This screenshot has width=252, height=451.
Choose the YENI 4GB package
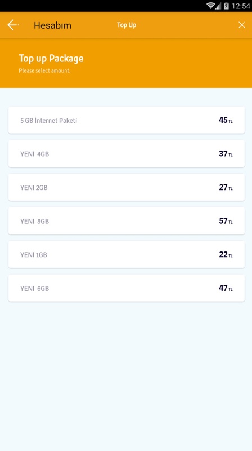coord(127,153)
